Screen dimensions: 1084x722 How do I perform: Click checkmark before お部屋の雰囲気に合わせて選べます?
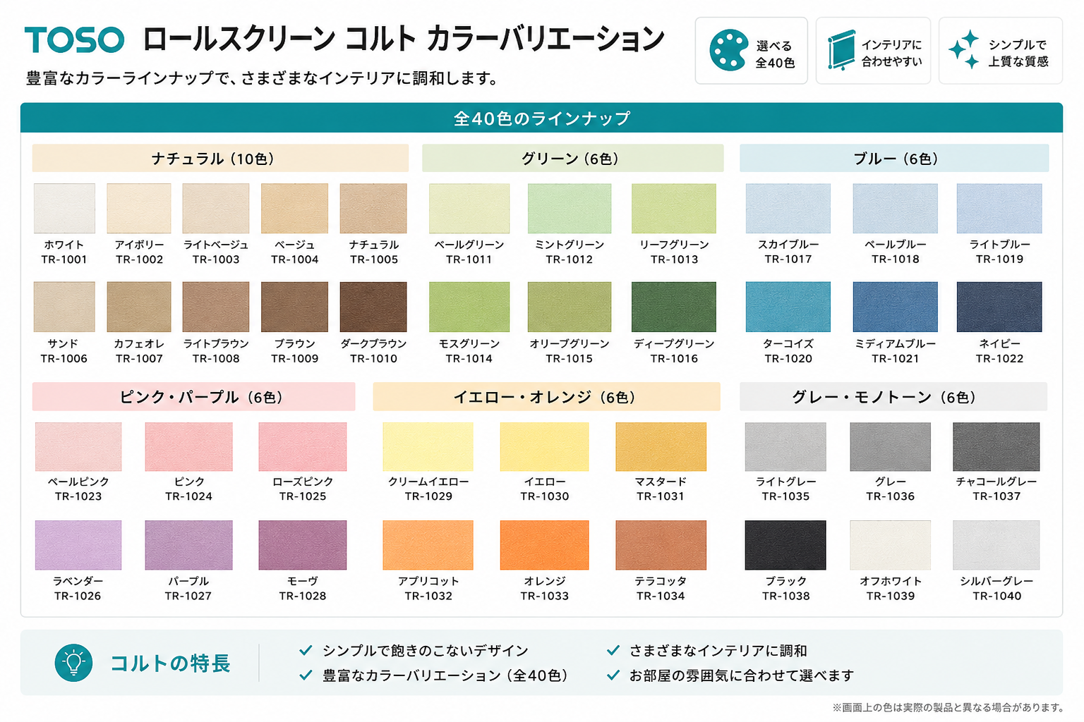pos(613,675)
